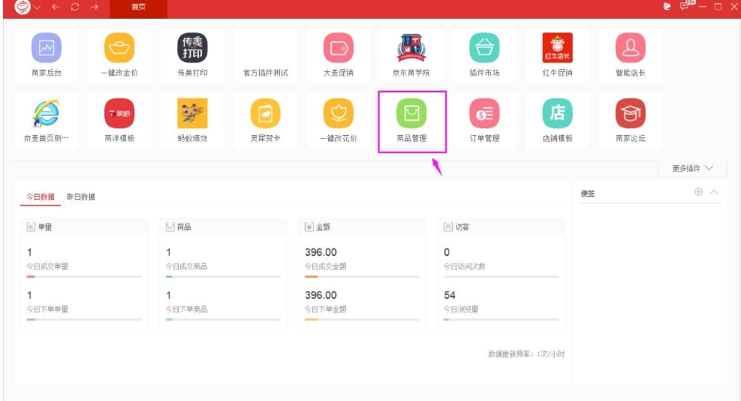Click the back arrow in title bar
Image resolution: width=741 pixels, height=401 pixels.
[x=56, y=7]
